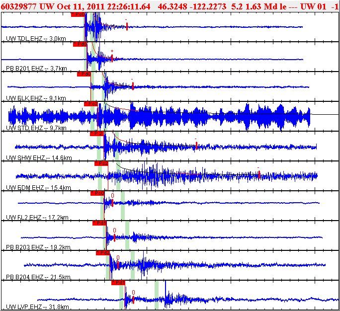
Task: Select the Pd1 pick flag on B203 trace
Action: tap(99, 223)
